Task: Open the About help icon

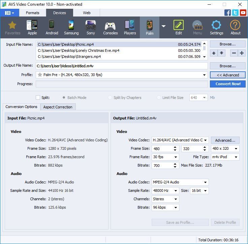Action: coord(235,28)
